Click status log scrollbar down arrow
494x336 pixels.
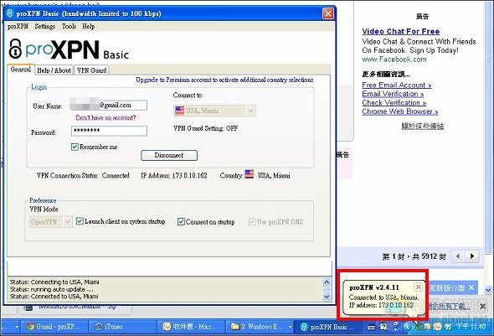(327, 296)
